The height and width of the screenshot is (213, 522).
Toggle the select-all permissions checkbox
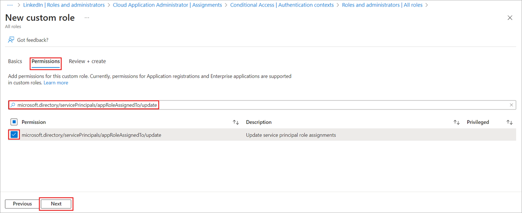click(x=14, y=122)
